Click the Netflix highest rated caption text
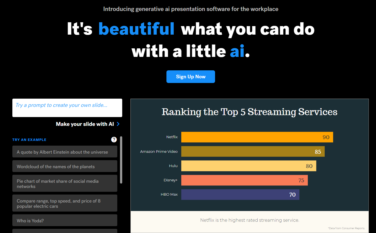The width and height of the screenshot is (376, 233). tap(249, 220)
